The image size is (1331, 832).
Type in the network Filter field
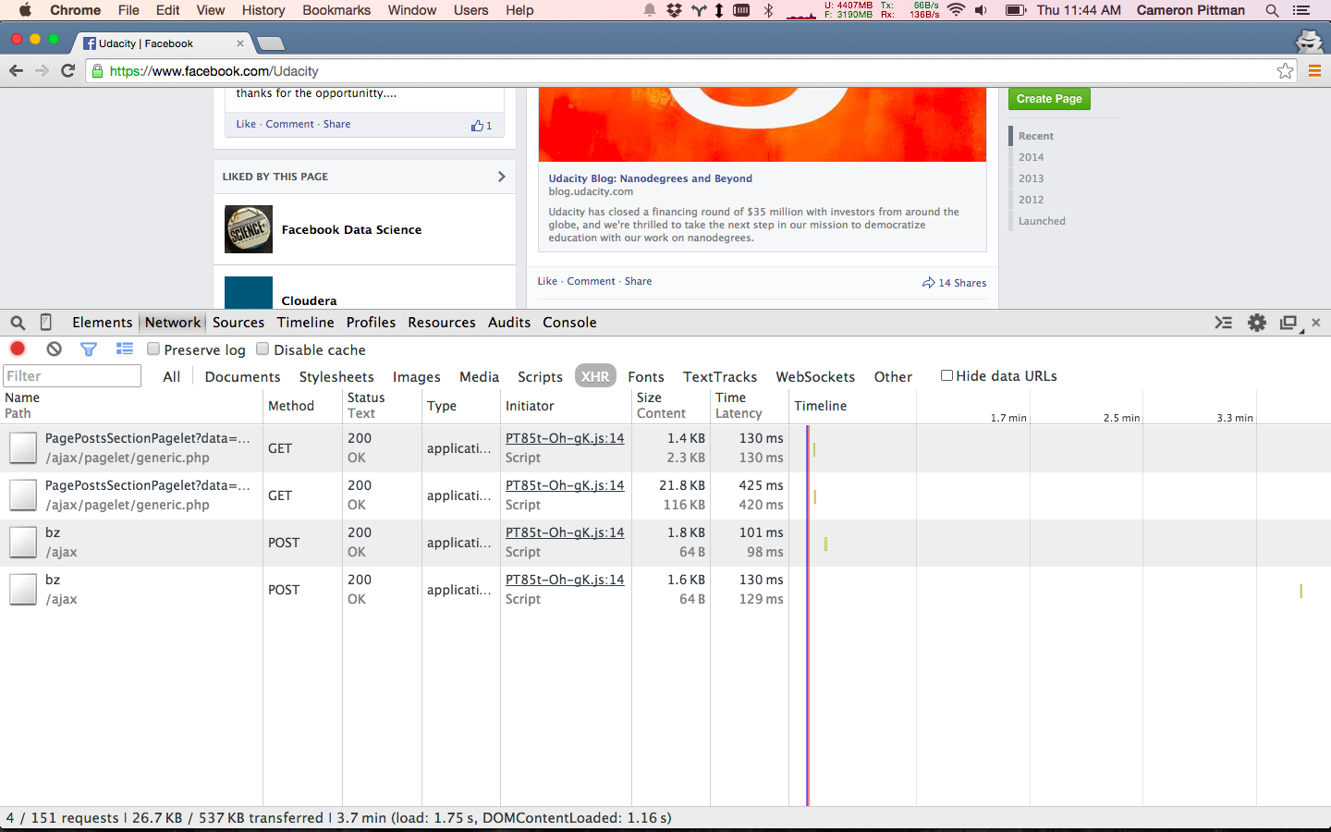click(72, 375)
